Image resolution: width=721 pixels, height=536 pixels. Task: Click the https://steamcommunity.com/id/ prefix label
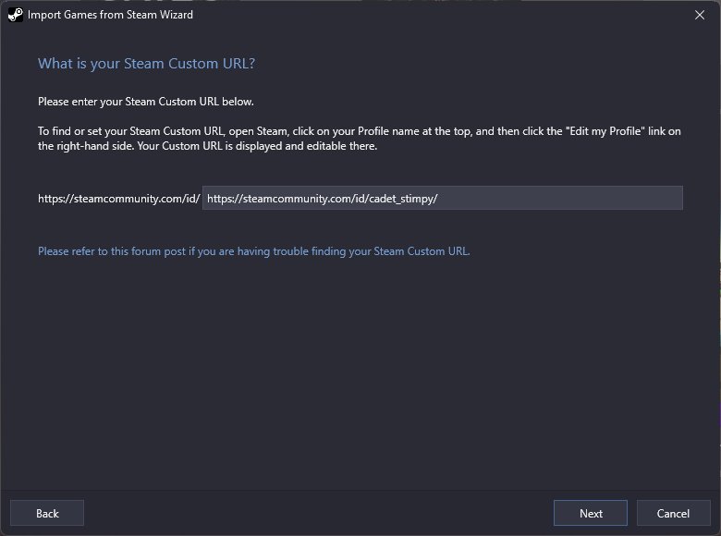click(x=118, y=198)
